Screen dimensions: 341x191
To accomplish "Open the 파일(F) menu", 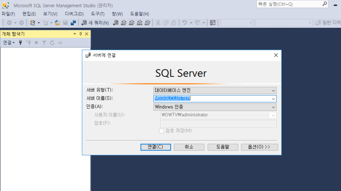I will (8, 14).
